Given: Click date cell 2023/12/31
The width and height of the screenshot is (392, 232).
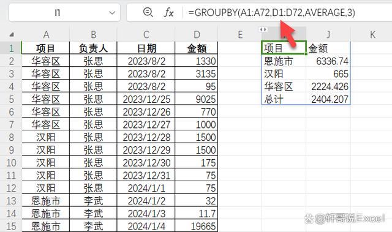Looking at the screenshot, I should (146, 175).
